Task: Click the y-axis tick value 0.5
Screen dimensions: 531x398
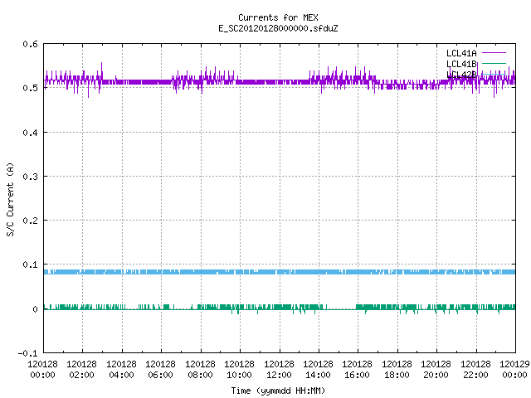Action: [x=30, y=88]
